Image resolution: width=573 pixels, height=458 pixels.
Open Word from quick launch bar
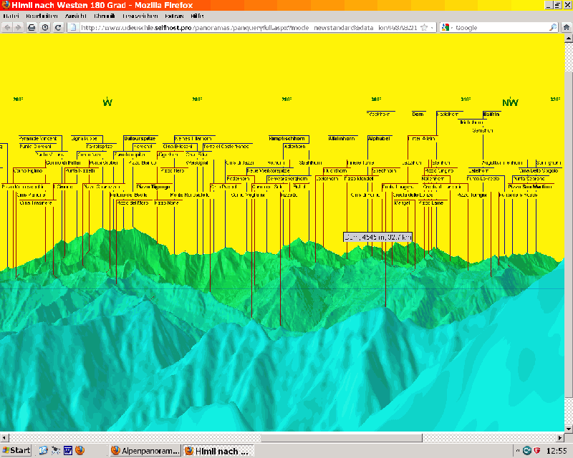click(x=68, y=451)
